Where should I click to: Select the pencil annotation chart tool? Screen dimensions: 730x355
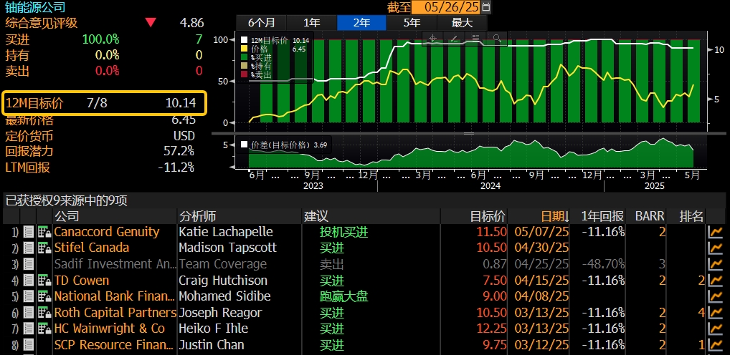[x=454, y=39]
